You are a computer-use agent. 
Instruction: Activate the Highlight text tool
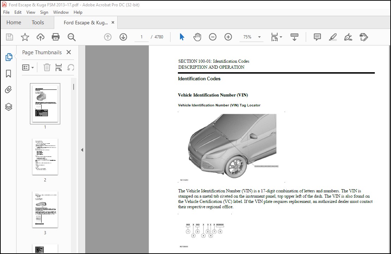pos(333,37)
